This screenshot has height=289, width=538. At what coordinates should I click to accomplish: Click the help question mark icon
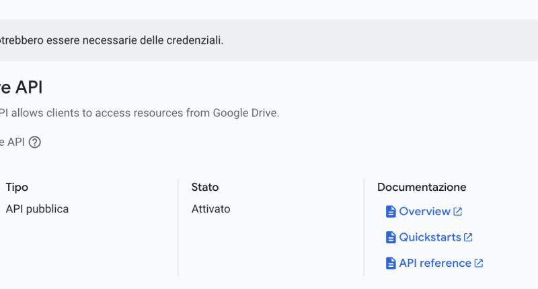click(x=35, y=142)
